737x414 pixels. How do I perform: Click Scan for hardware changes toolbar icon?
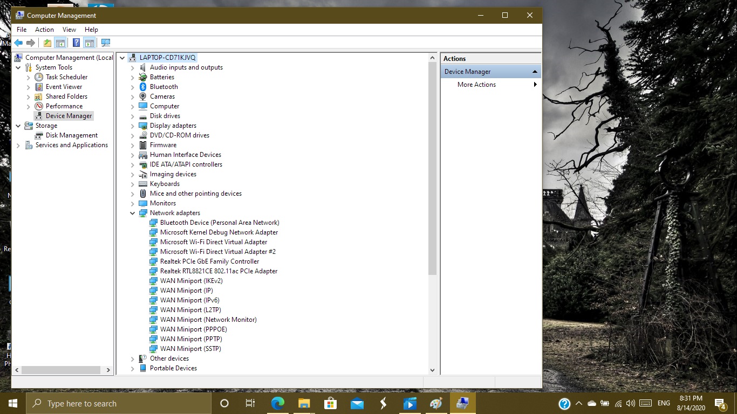point(105,43)
